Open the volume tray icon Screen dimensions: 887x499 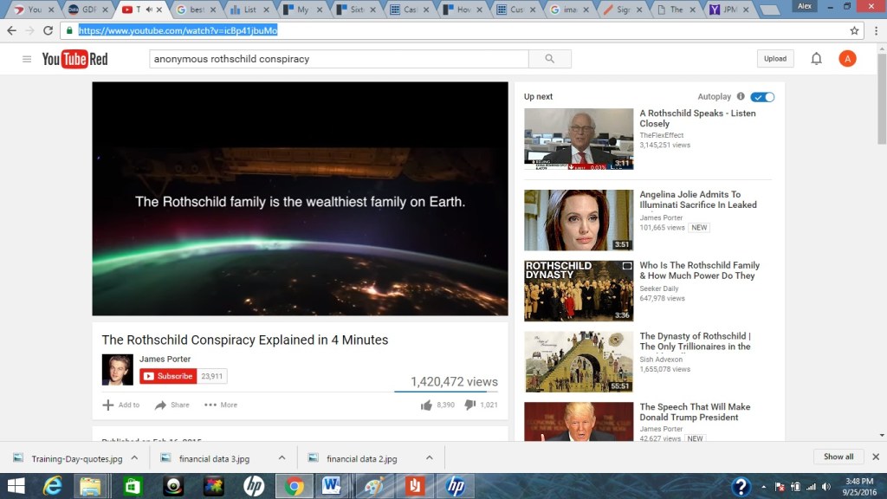825,487
